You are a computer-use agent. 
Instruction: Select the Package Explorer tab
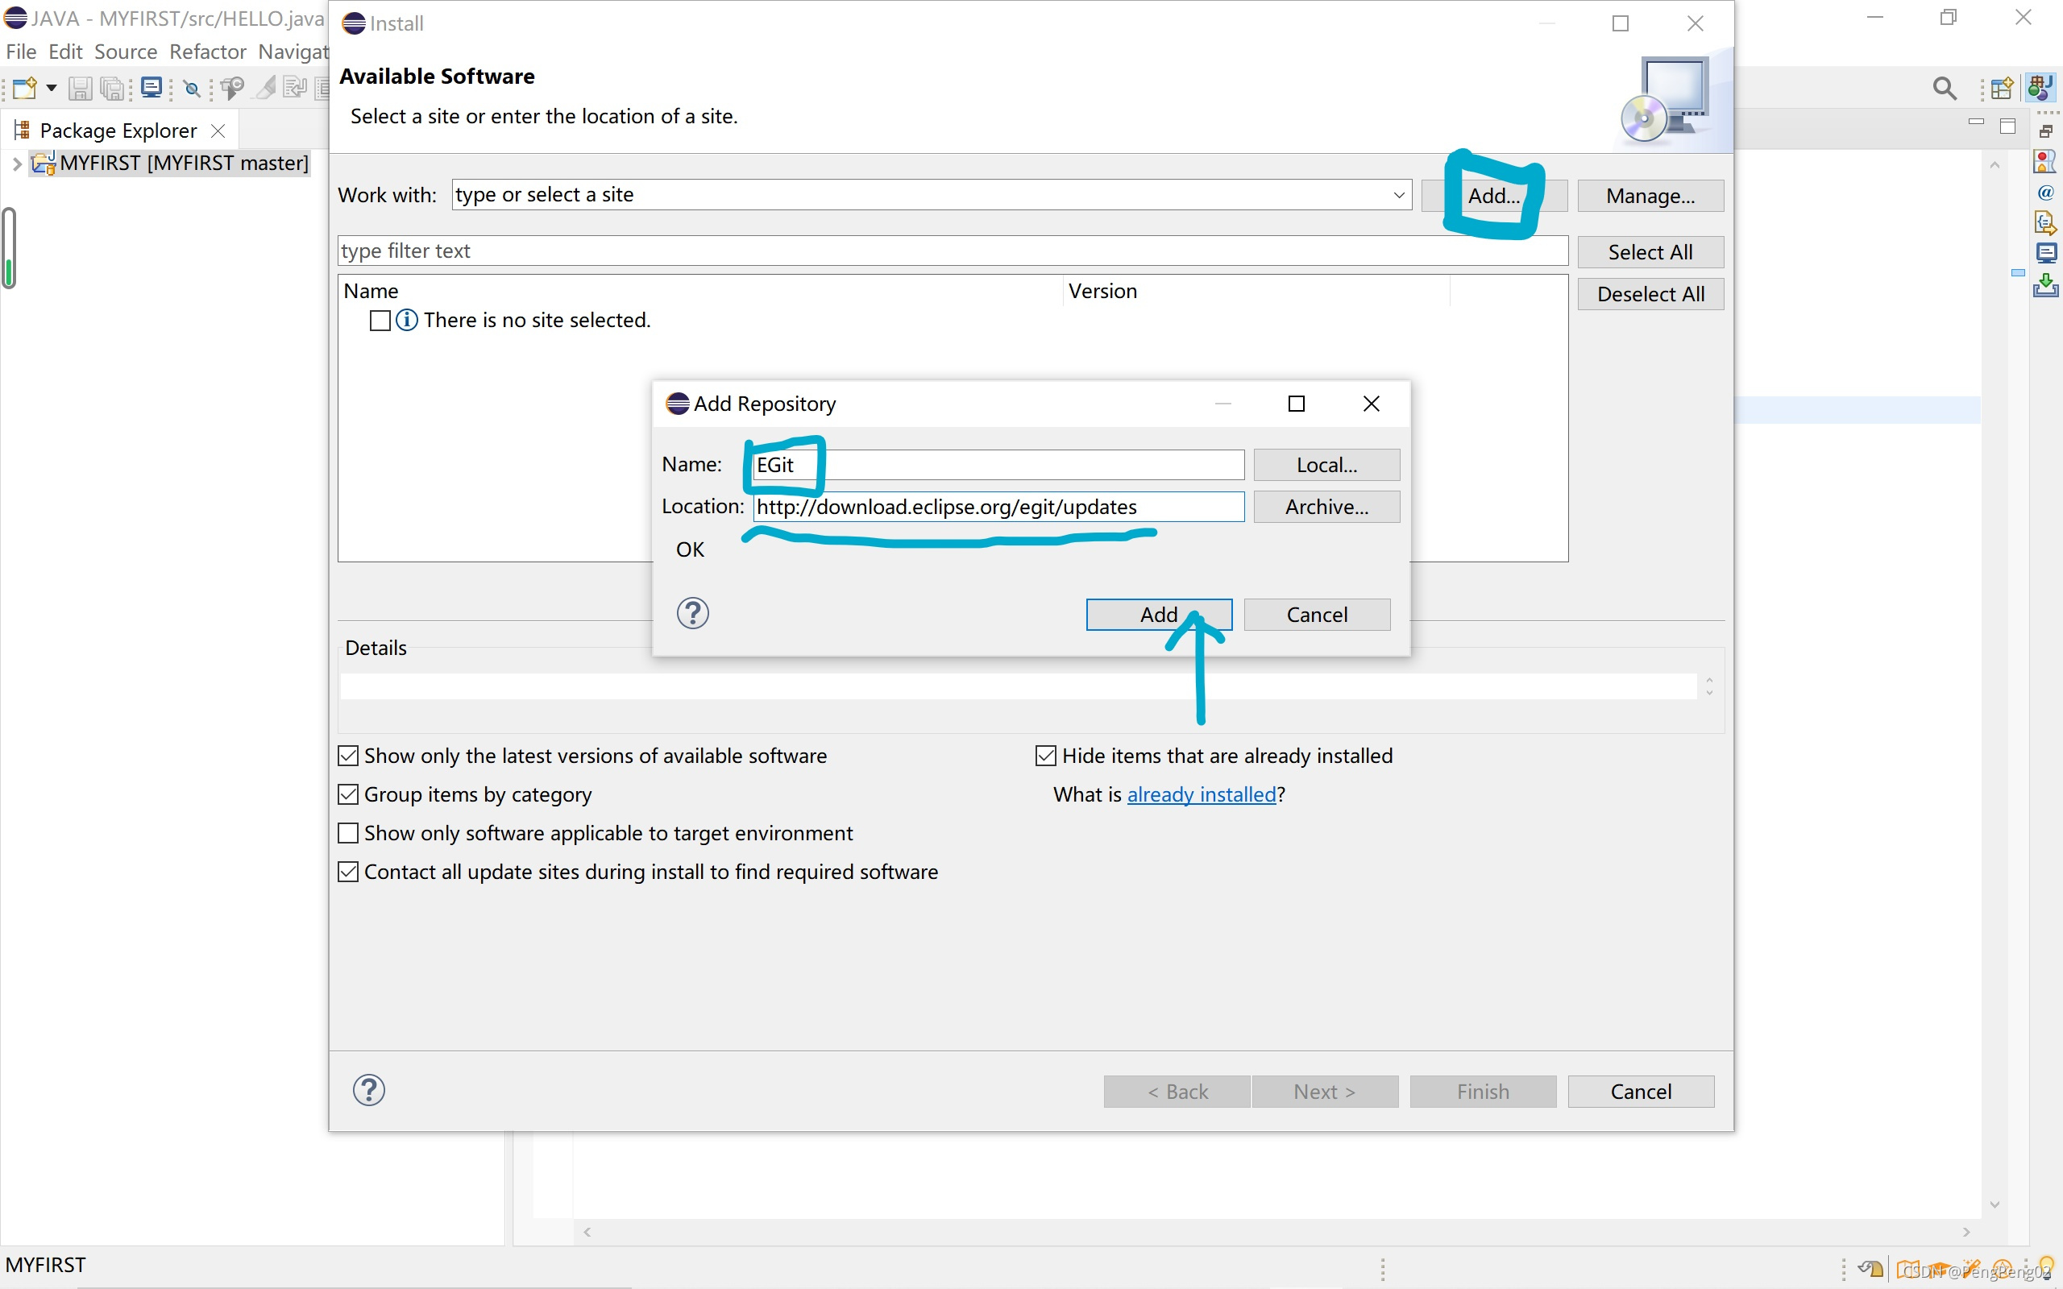pyautogui.click(x=117, y=131)
